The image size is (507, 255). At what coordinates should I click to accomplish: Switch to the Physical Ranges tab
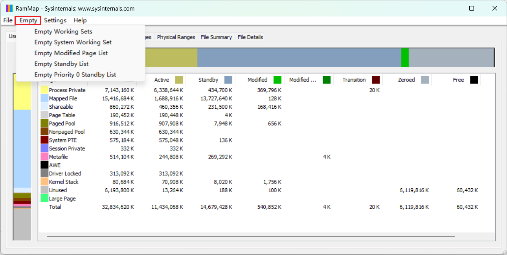176,37
